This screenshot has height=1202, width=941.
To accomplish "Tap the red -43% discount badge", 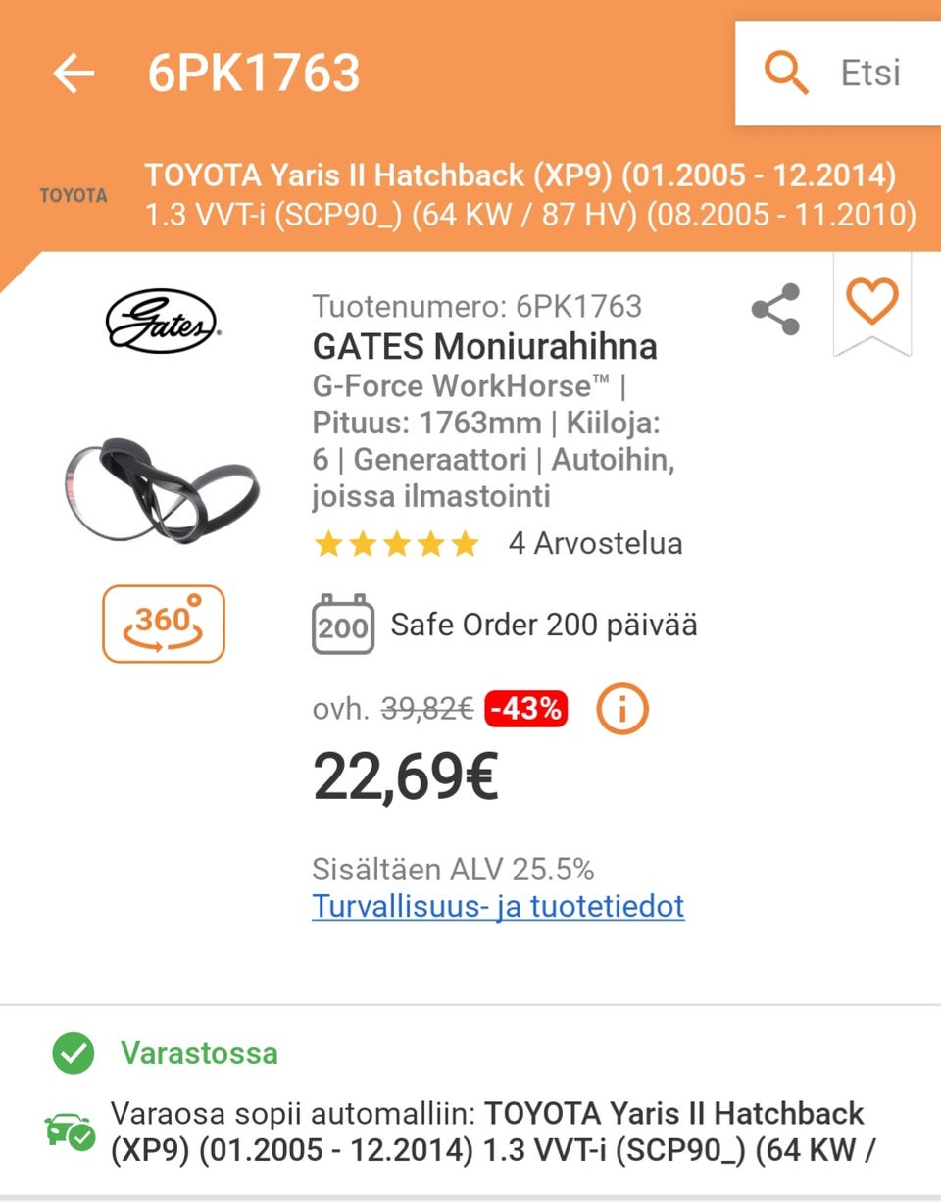I will [x=526, y=708].
